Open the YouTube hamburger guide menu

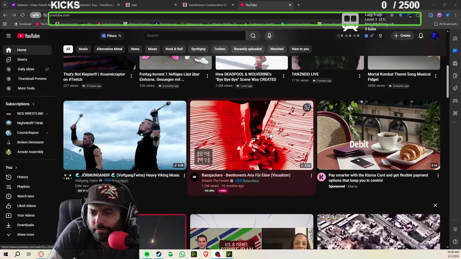point(9,36)
